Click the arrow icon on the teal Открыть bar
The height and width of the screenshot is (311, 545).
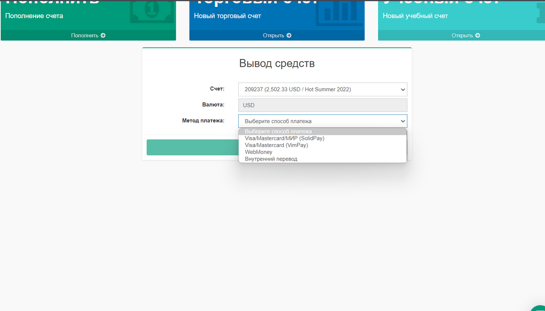478,35
